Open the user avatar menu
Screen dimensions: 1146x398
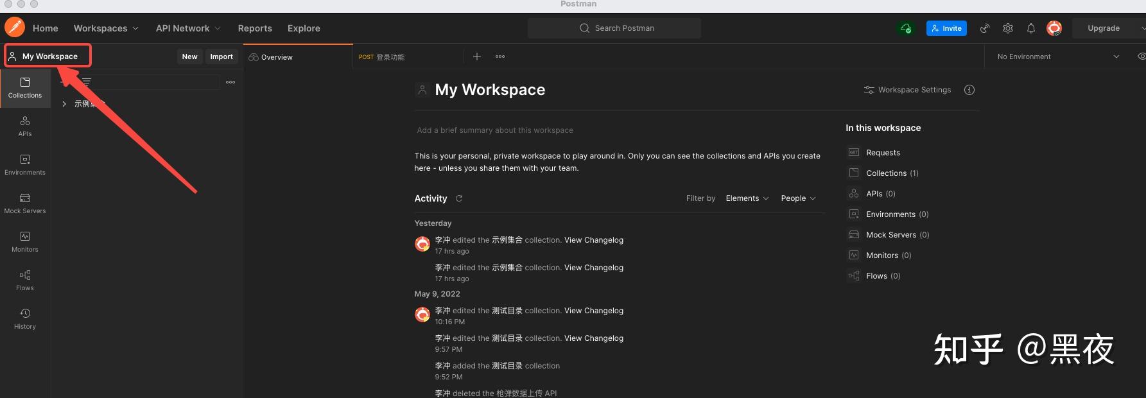[1054, 28]
